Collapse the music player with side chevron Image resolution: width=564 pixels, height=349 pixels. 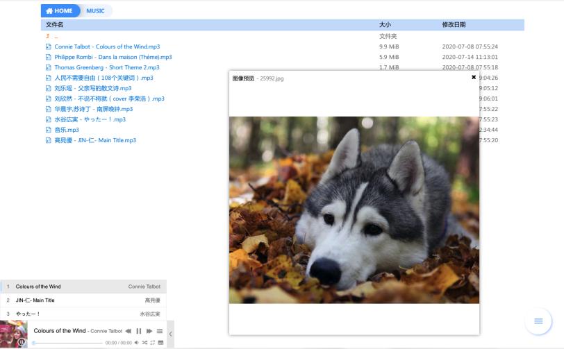click(170, 334)
